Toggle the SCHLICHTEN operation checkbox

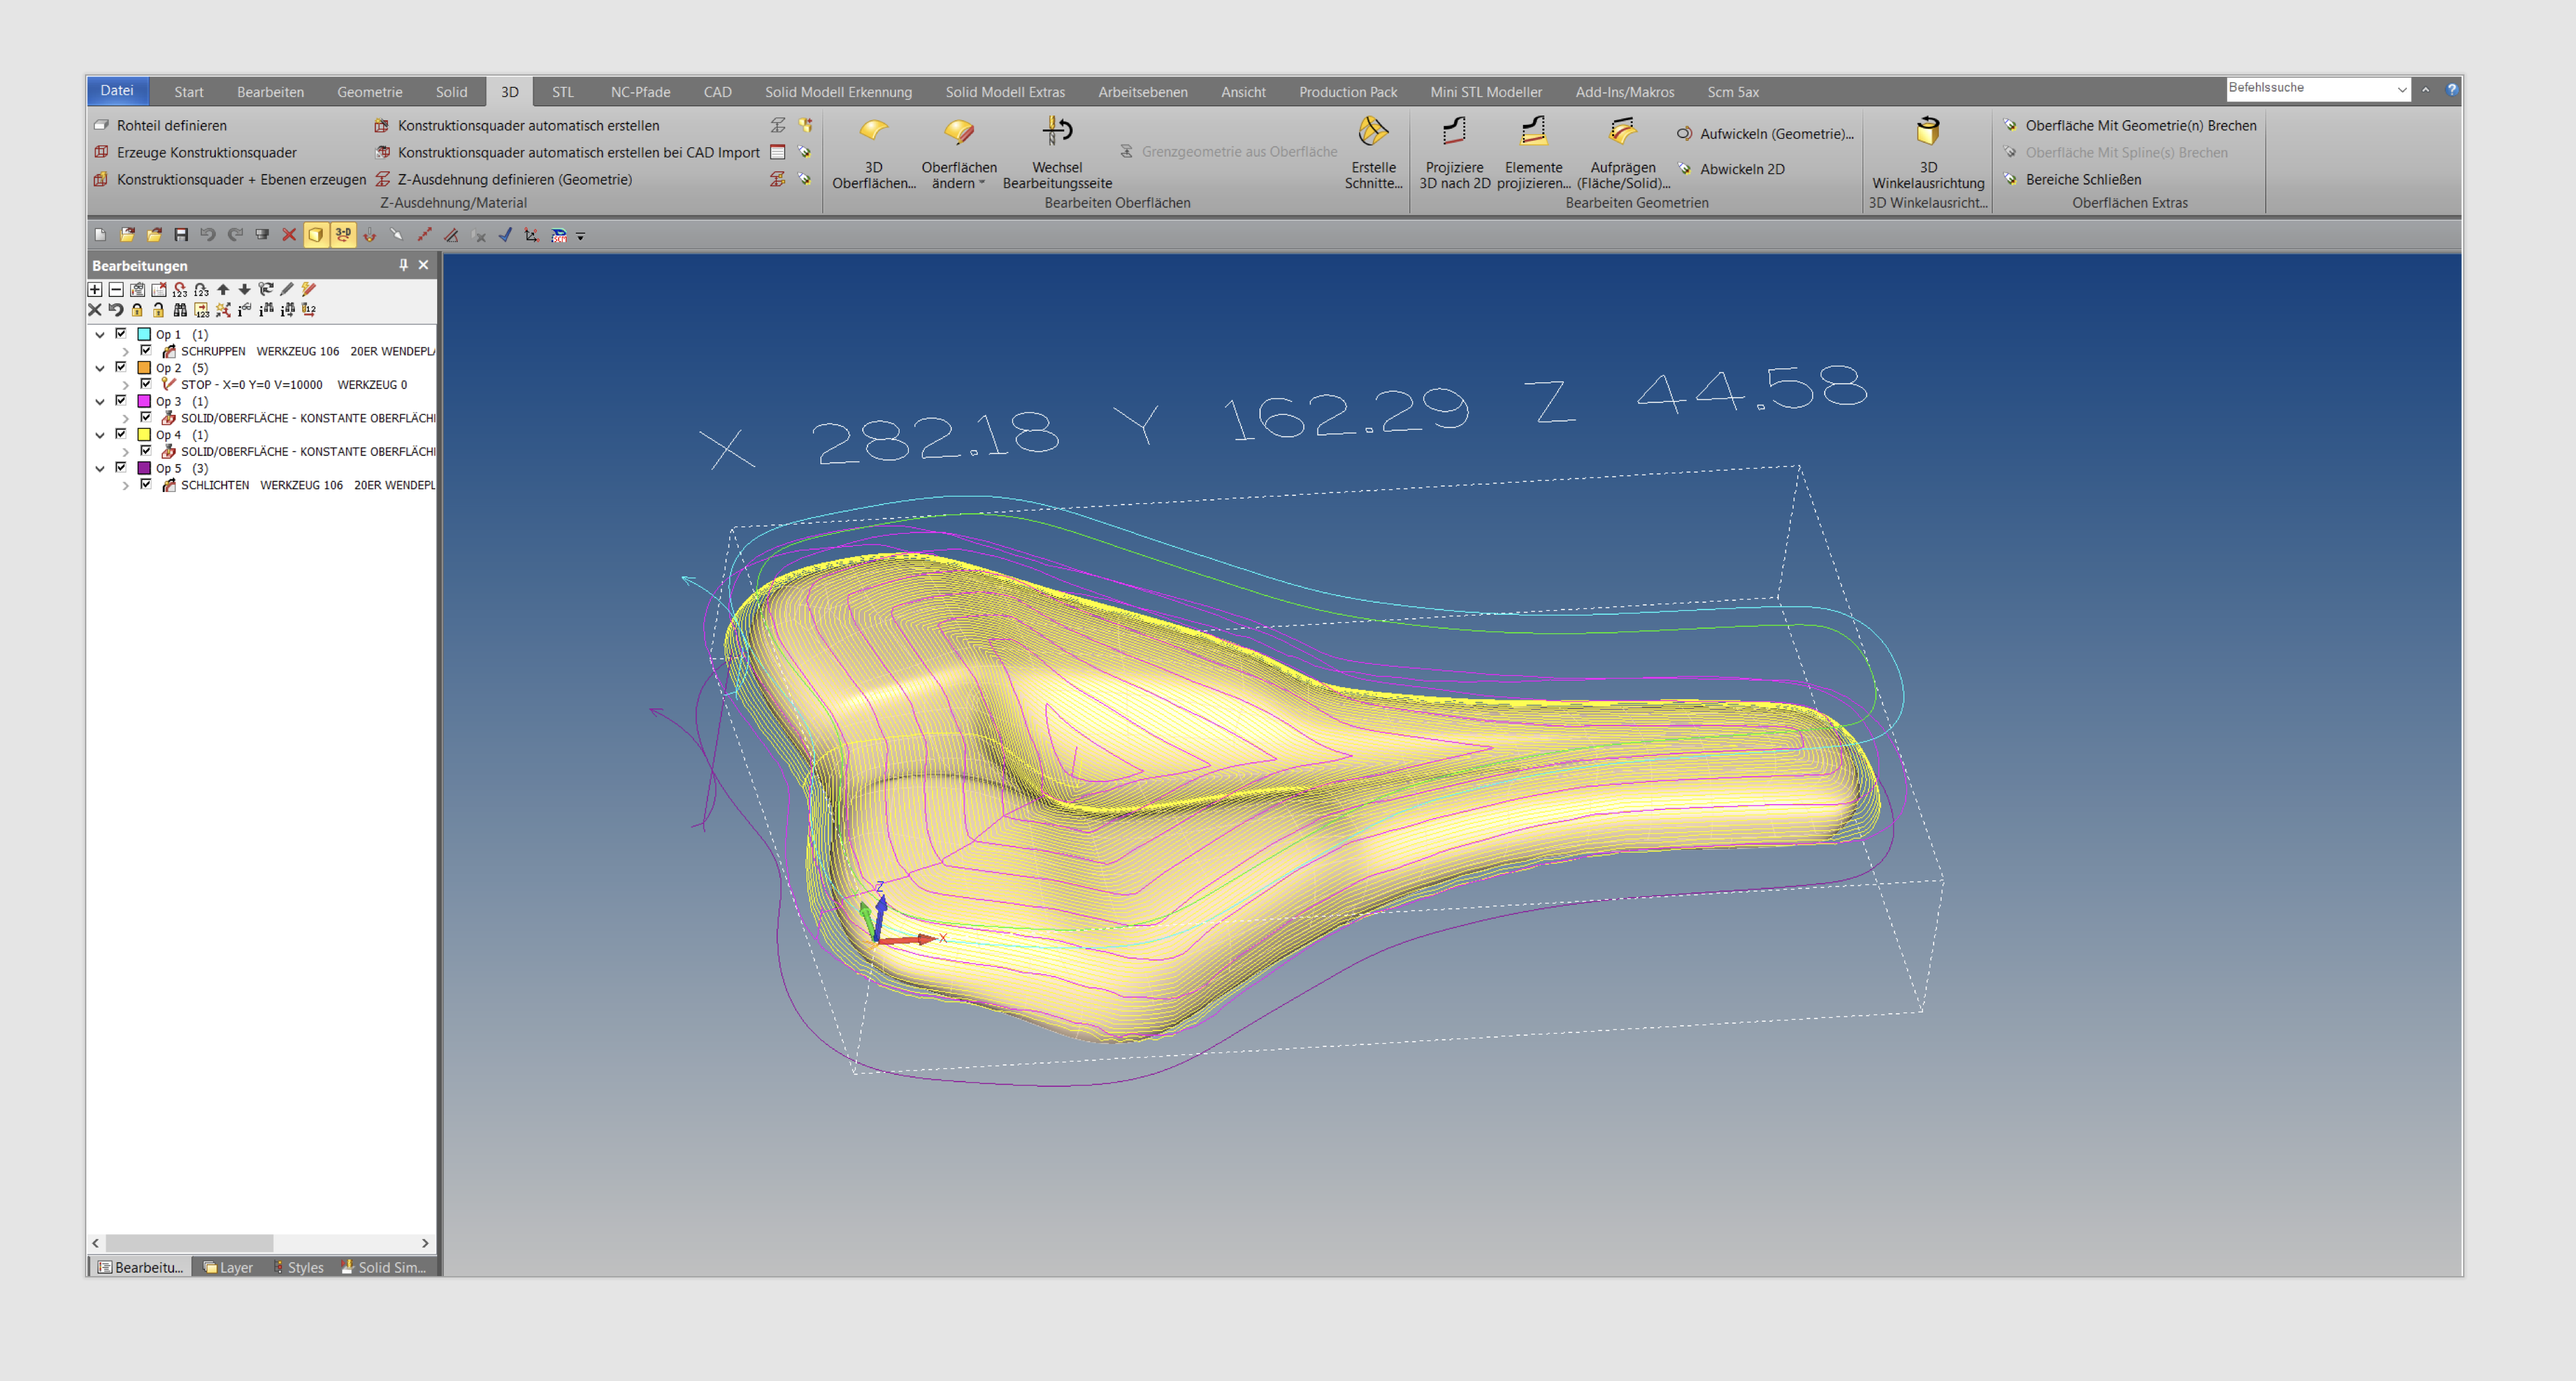pyautogui.click(x=146, y=485)
